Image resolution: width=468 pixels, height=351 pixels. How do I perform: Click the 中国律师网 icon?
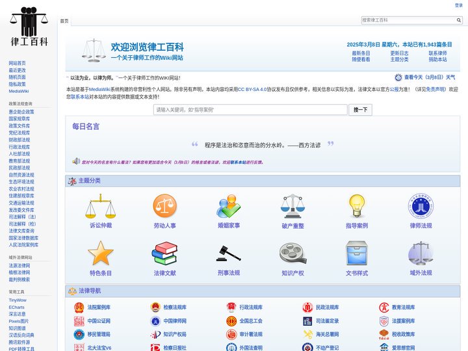[155, 321]
